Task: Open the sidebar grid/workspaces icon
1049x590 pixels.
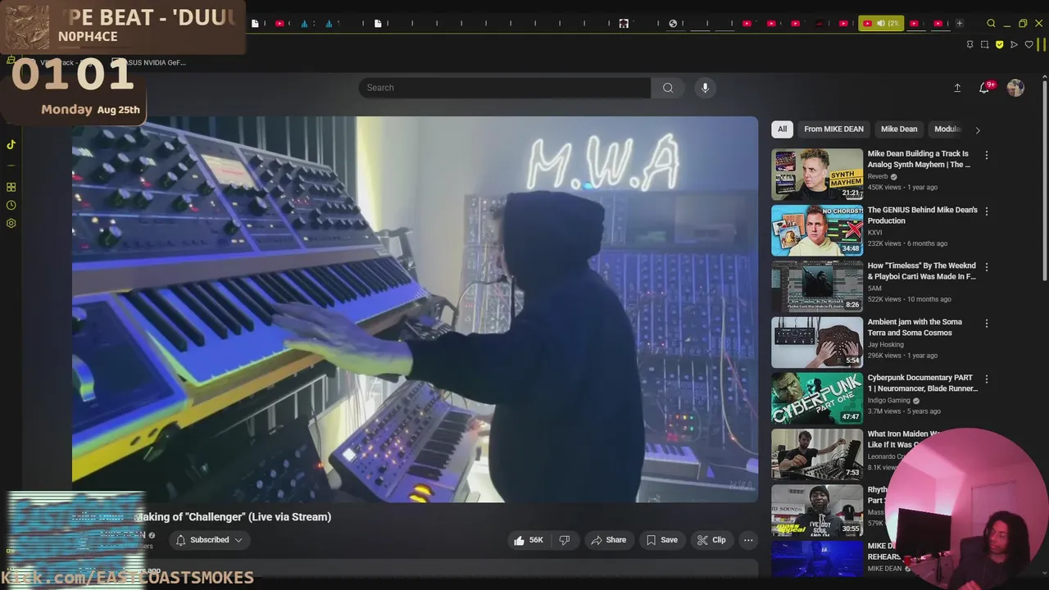Action: (11, 187)
